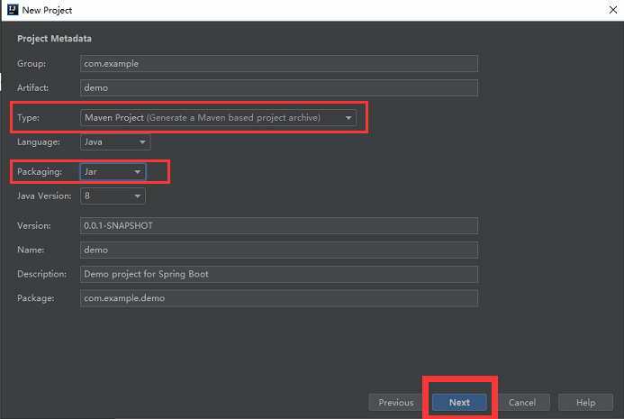Open the Language dropdown showing Java
This screenshot has width=624, height=419.
point(115,142)
